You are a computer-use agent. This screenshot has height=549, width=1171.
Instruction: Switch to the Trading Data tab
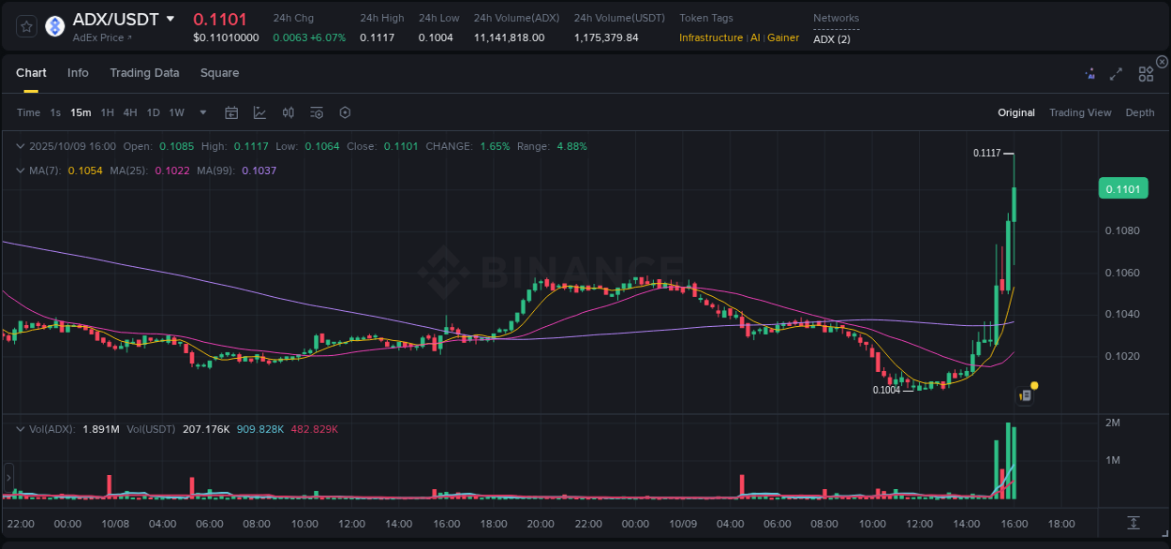[144, 72]
